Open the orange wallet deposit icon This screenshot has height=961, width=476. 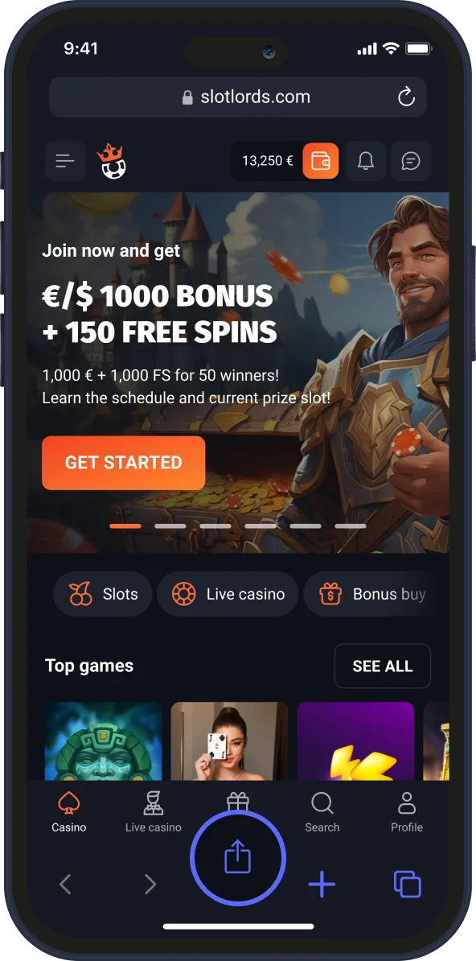[x=320, y=161]
